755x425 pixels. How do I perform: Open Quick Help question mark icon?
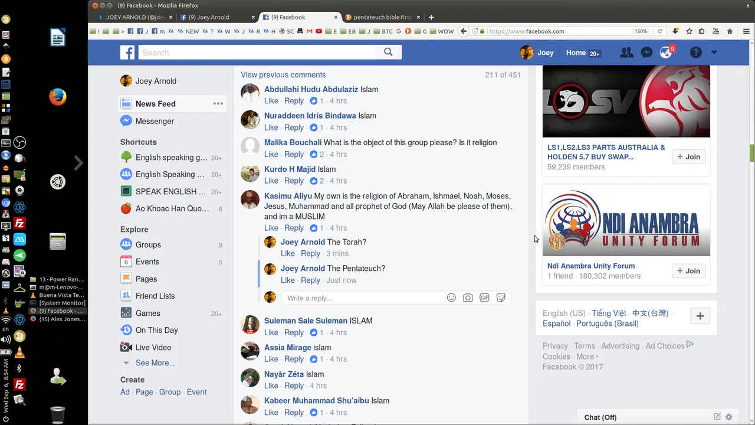[x=696, y=53]
